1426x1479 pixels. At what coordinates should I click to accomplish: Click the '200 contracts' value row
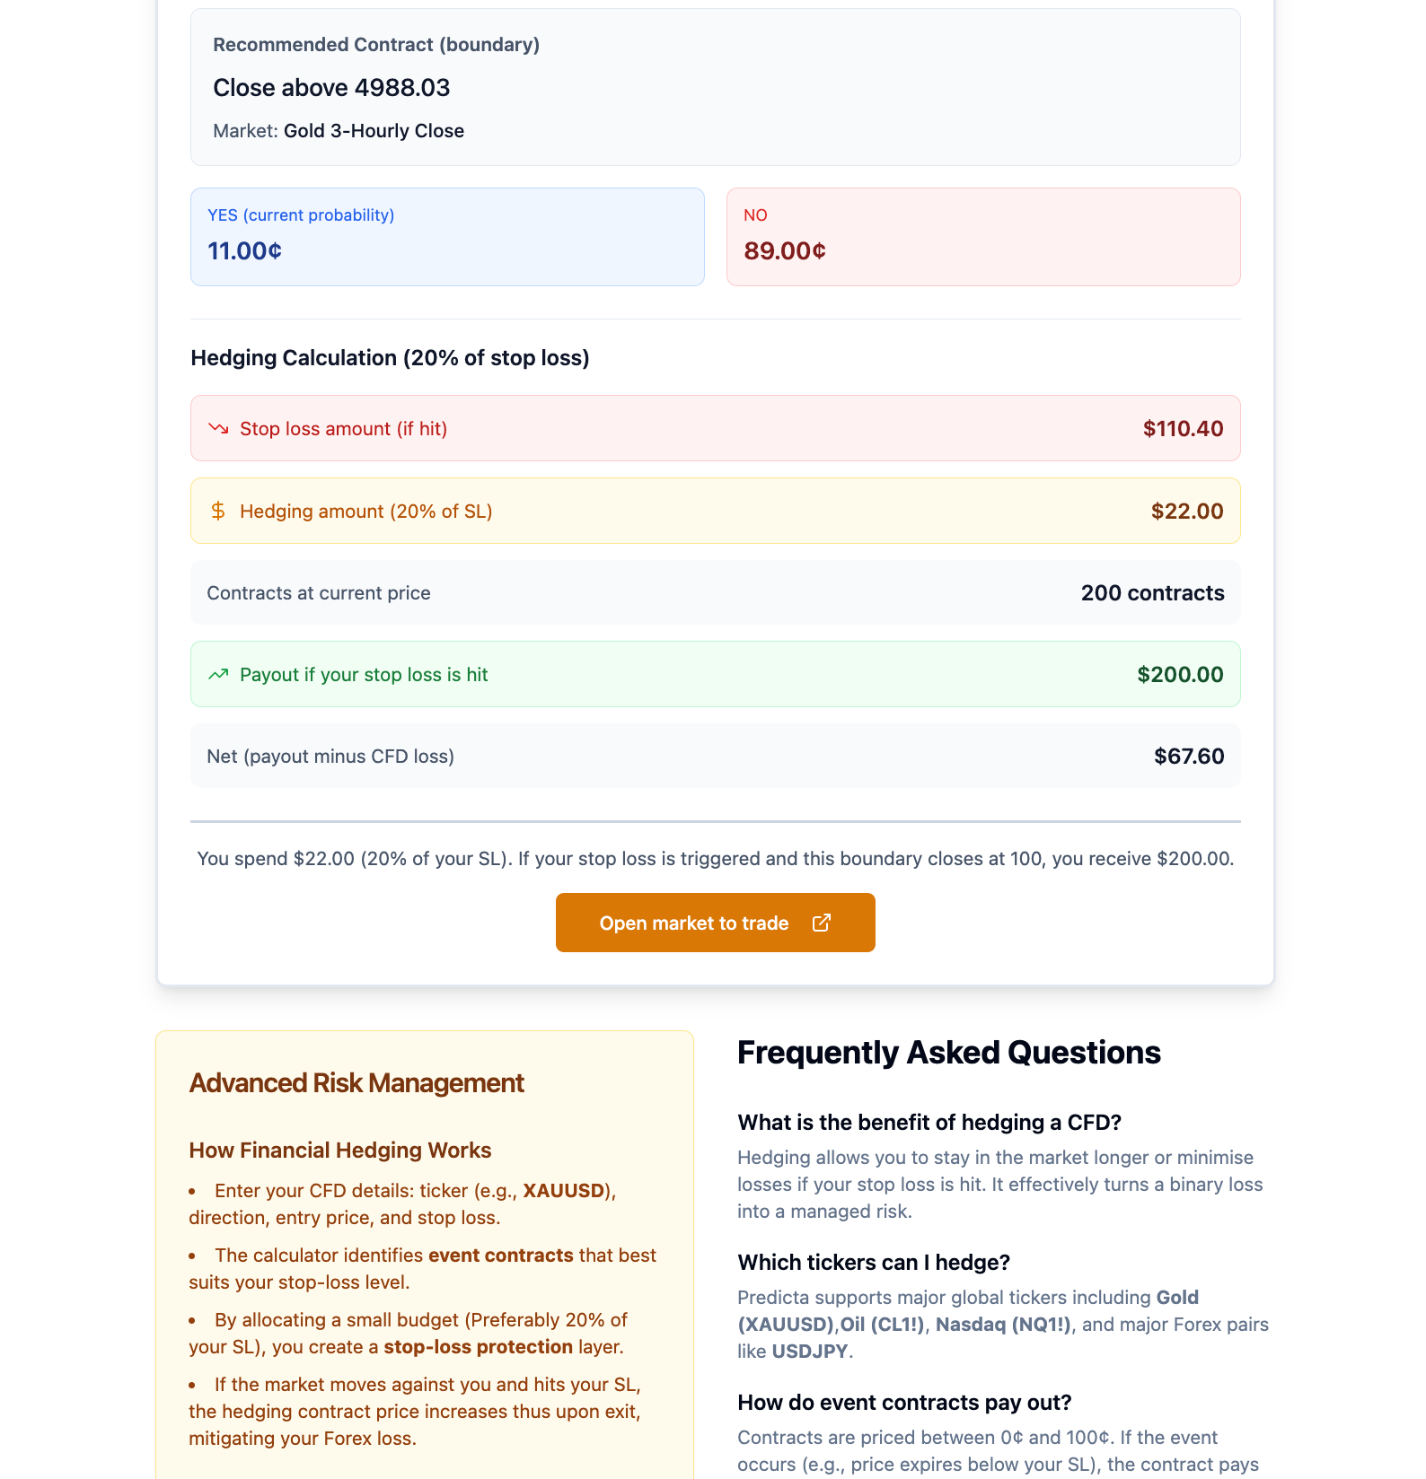(1152, 592)
